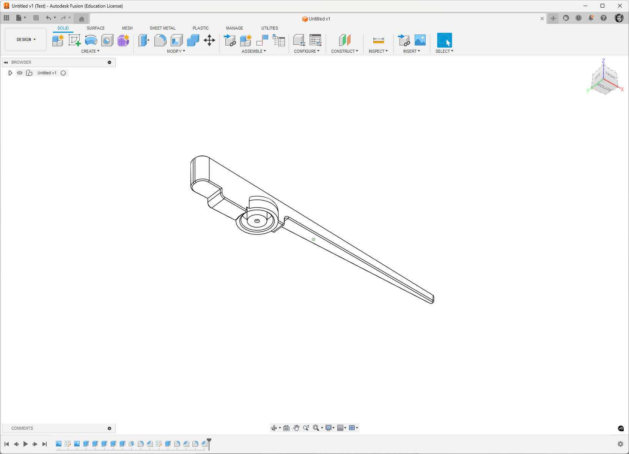Image resolution: width=629 pixels, height=454 pixels.
Task: Expand the Untitled v1 tree node
Action: pos(10,73)
